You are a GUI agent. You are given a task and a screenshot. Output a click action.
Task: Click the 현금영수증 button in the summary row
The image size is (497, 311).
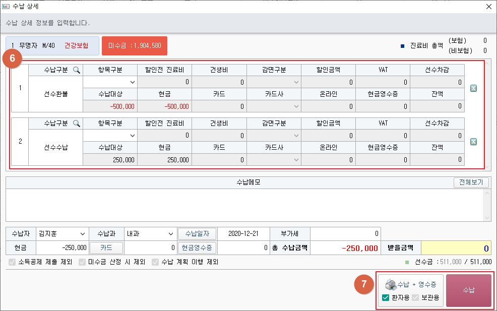click(197, 248)
